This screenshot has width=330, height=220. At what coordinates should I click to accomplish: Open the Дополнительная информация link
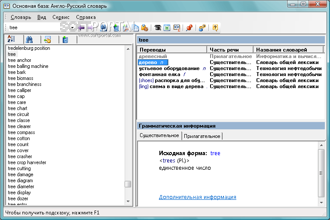pos(197,197)
